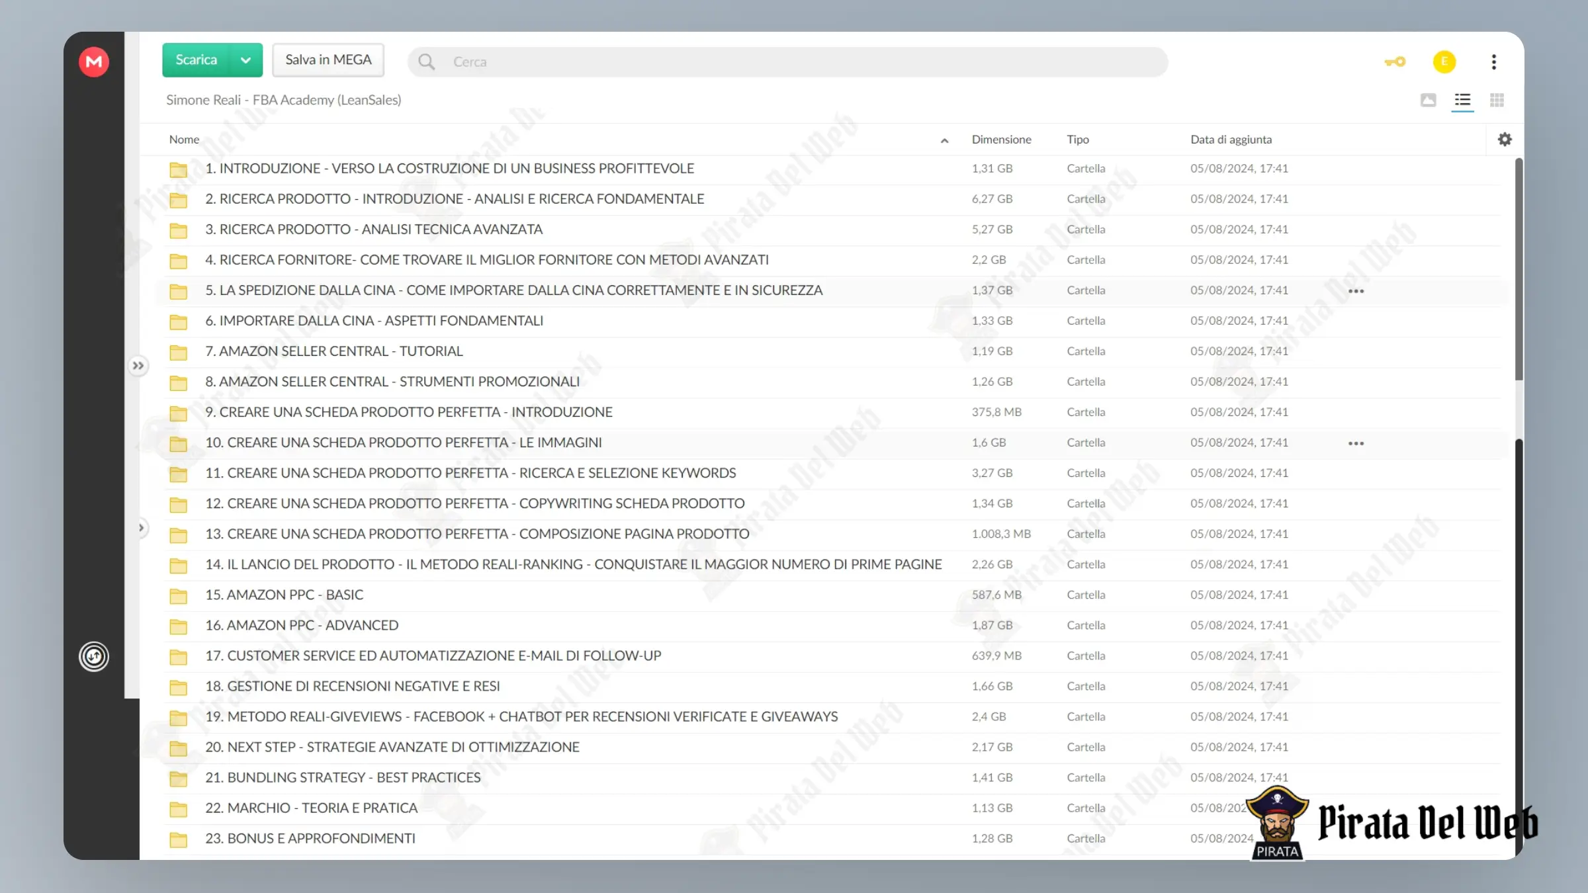Select '9. CREARE UNA SCHEDA PRODOTTO PERFETTA - INTRODUZIONE'
Viewport: 1588px width, 893px height.
(x=409, y=412)
